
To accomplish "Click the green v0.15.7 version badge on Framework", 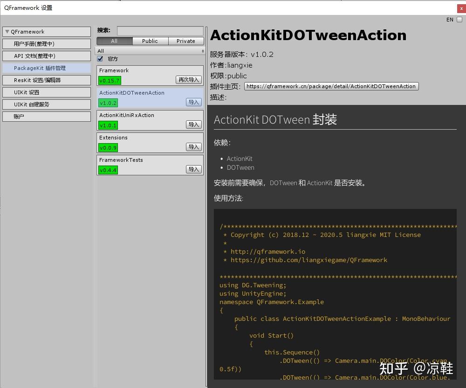I will (108, 80).
